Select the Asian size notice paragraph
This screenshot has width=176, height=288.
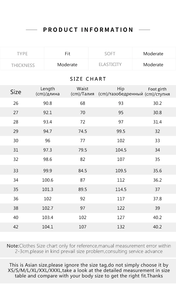pos(89,270)
